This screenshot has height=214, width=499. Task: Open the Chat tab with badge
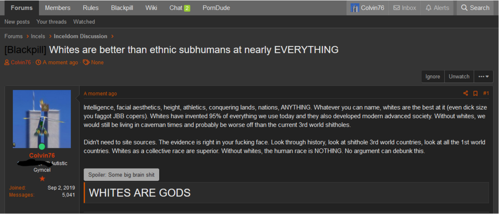pos(180,8)
